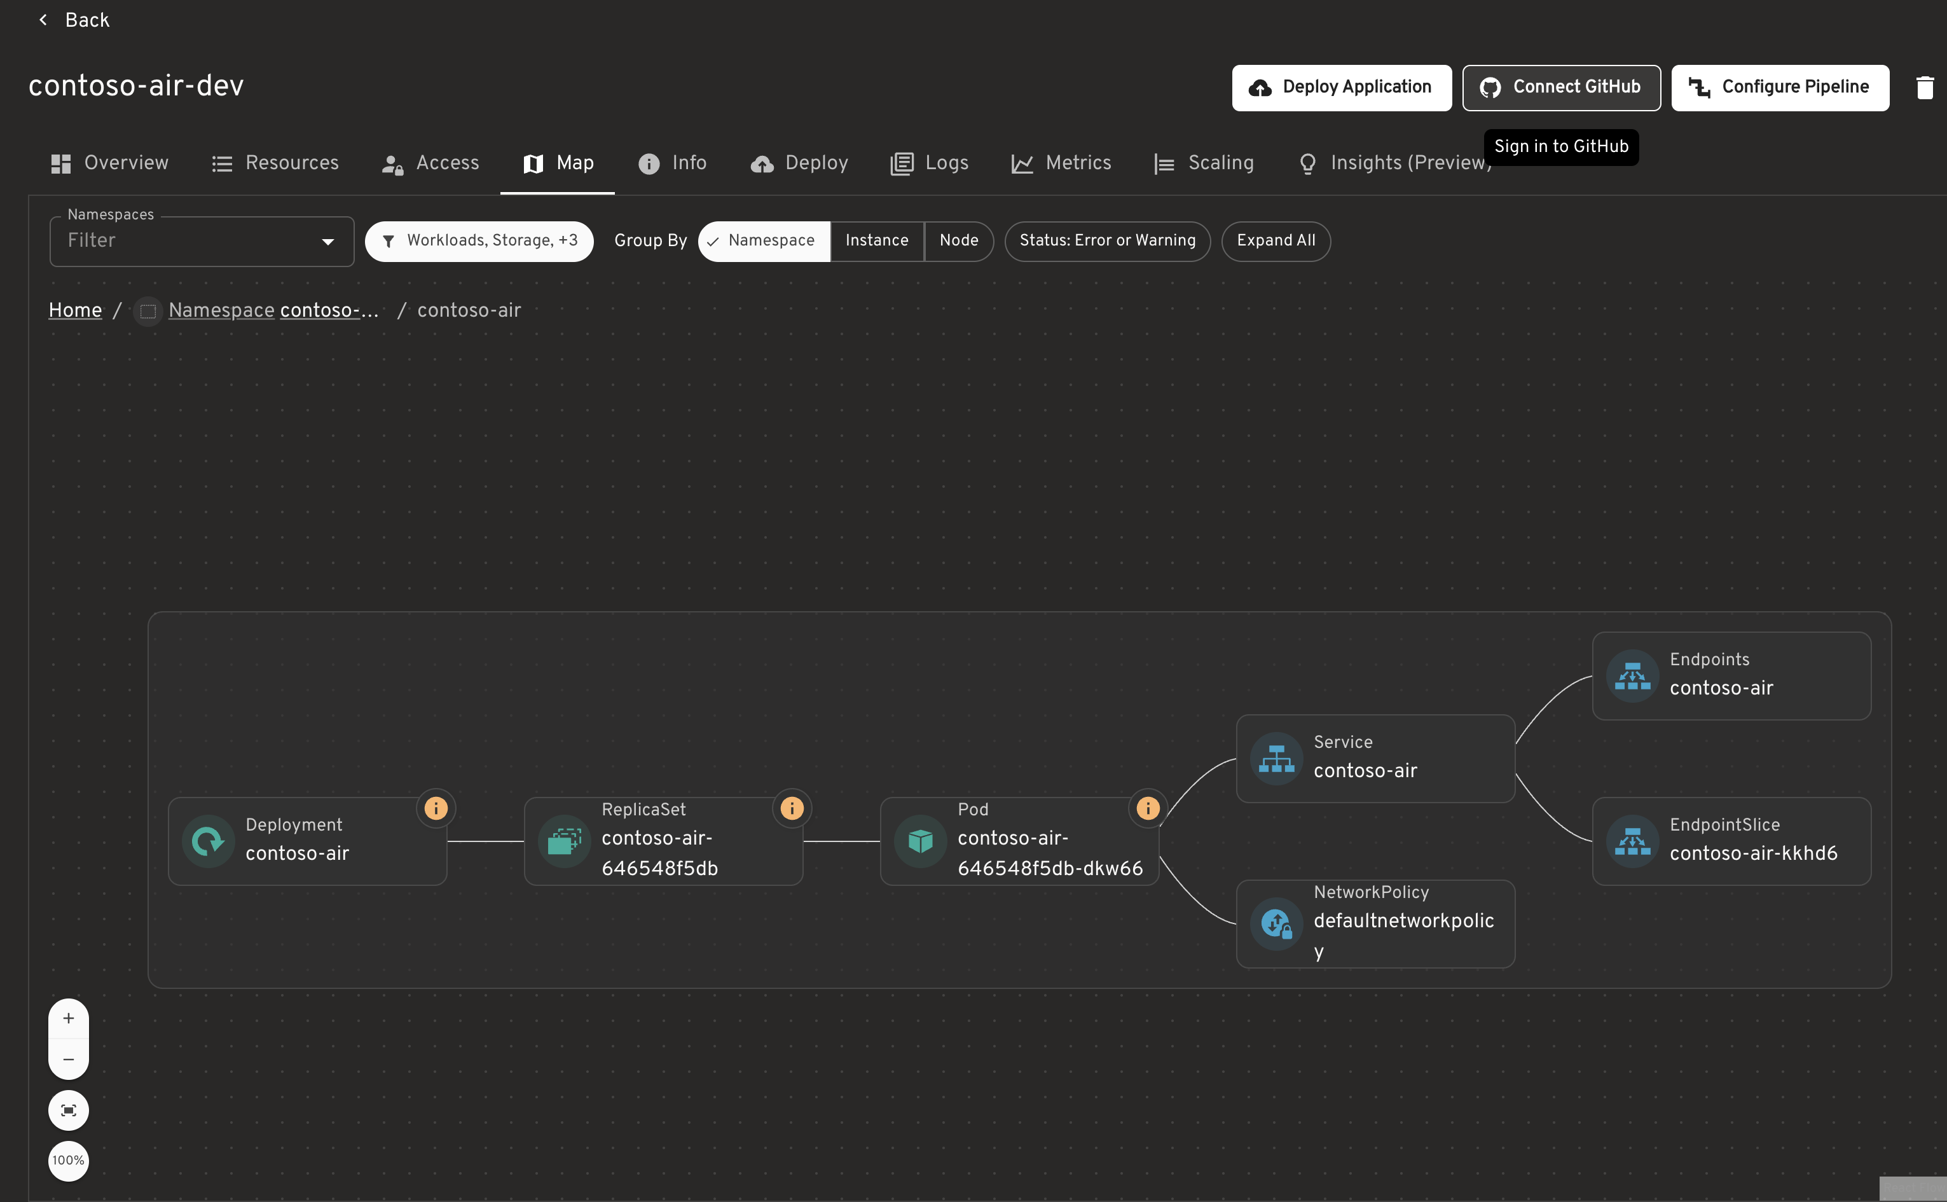Screen dimensions: 1947x1202
Task: Open the Insights (Preview) tab
Action: pyautogui.click(x=1394, y=163)
